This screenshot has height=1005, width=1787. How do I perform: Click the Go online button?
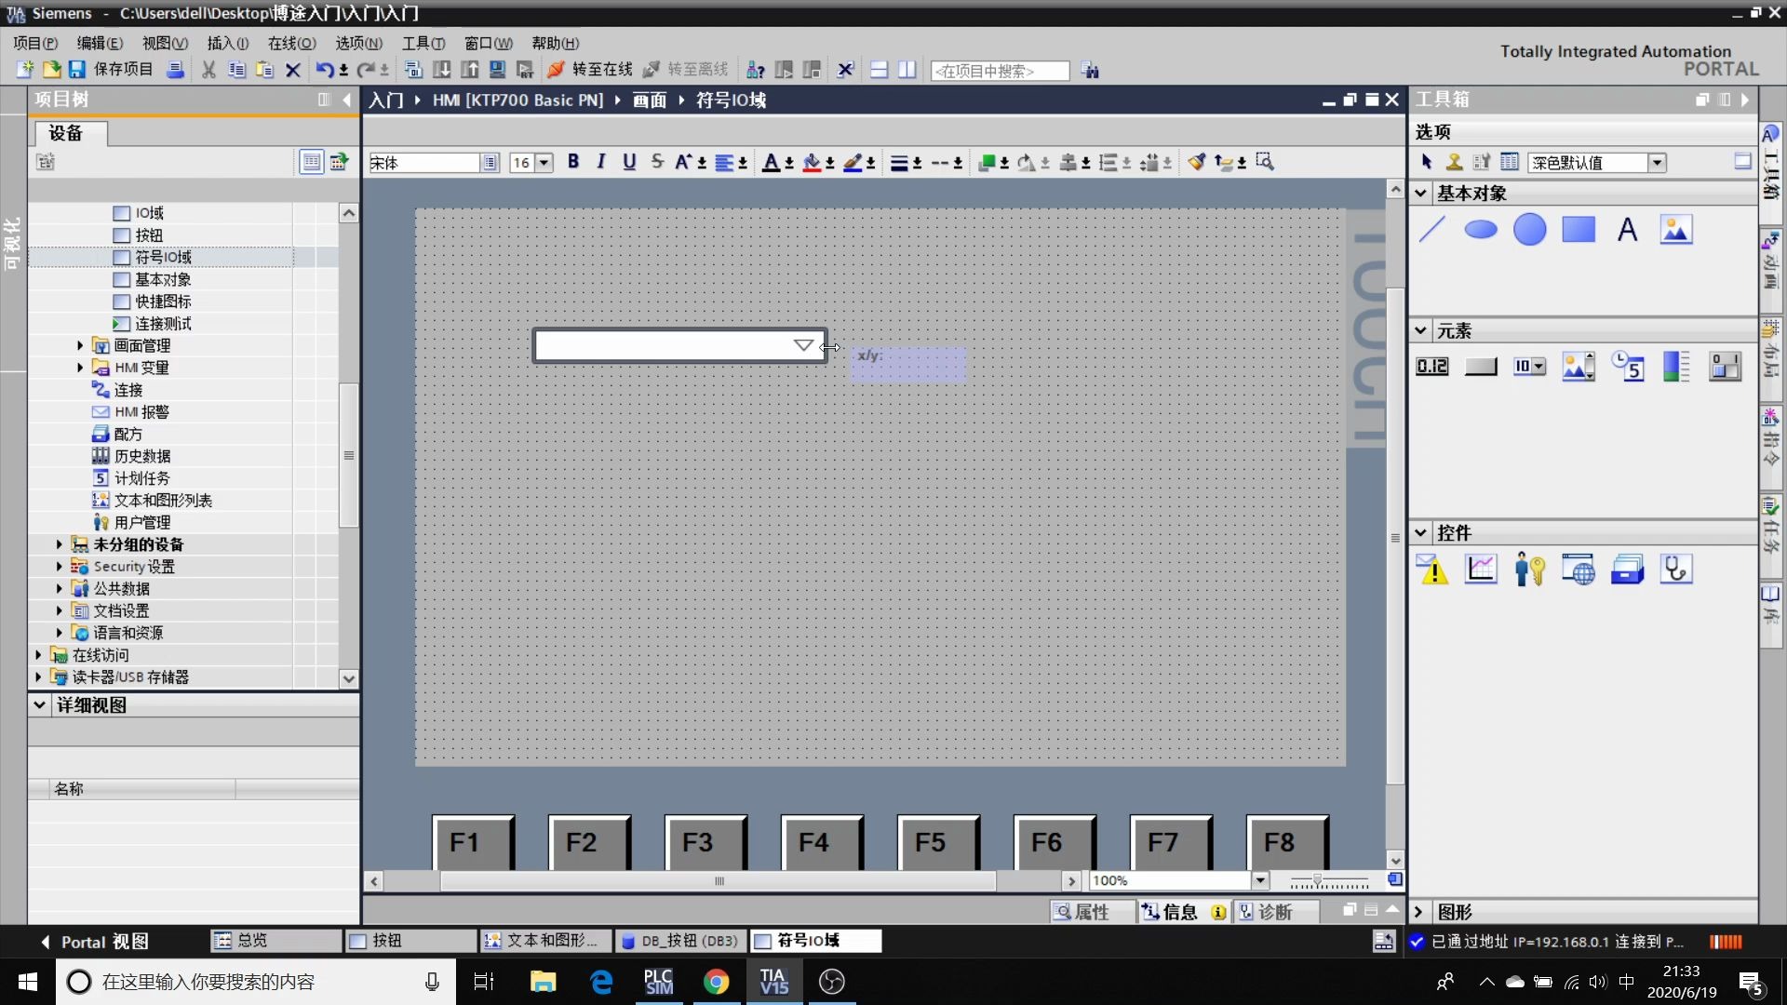click(590, 70)
